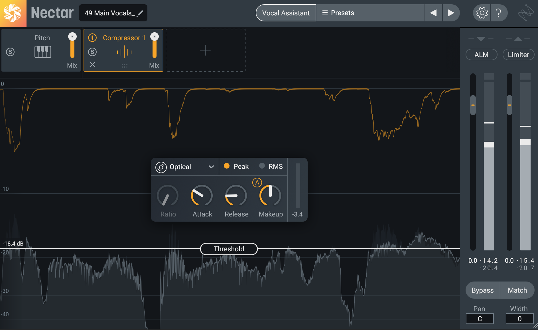The width and height of the screenshot is (538, 330).
Task: Click the iZotope Nectar logo icon
Action: pos(13,13)
